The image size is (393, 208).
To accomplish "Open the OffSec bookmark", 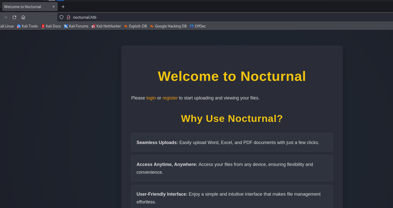I will click(198, 26).
